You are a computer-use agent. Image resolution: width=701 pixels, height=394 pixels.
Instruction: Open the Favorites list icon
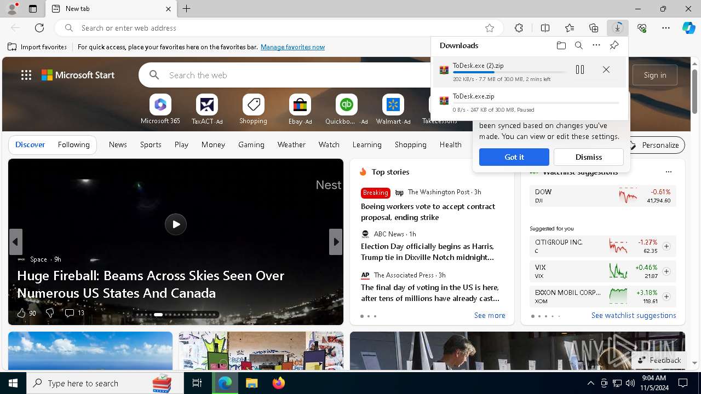570,28
